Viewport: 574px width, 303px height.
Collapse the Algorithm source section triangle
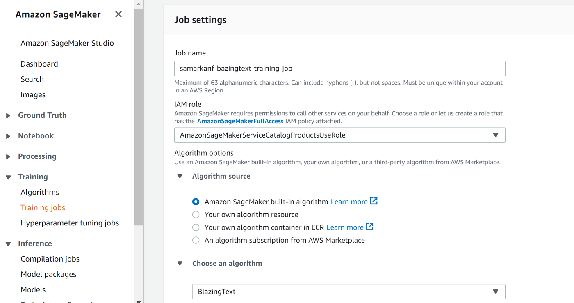tap(180, 176)
